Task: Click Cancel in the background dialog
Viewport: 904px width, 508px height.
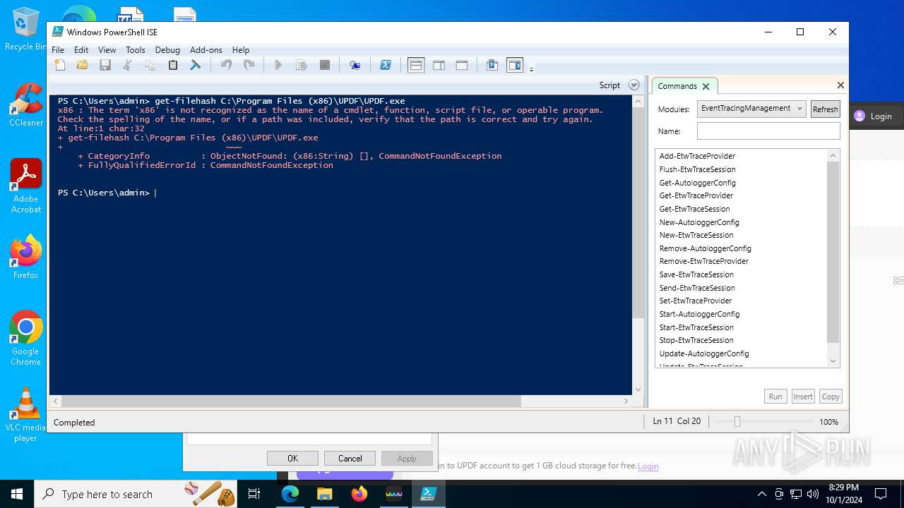Action: click(x=350, y=459)
